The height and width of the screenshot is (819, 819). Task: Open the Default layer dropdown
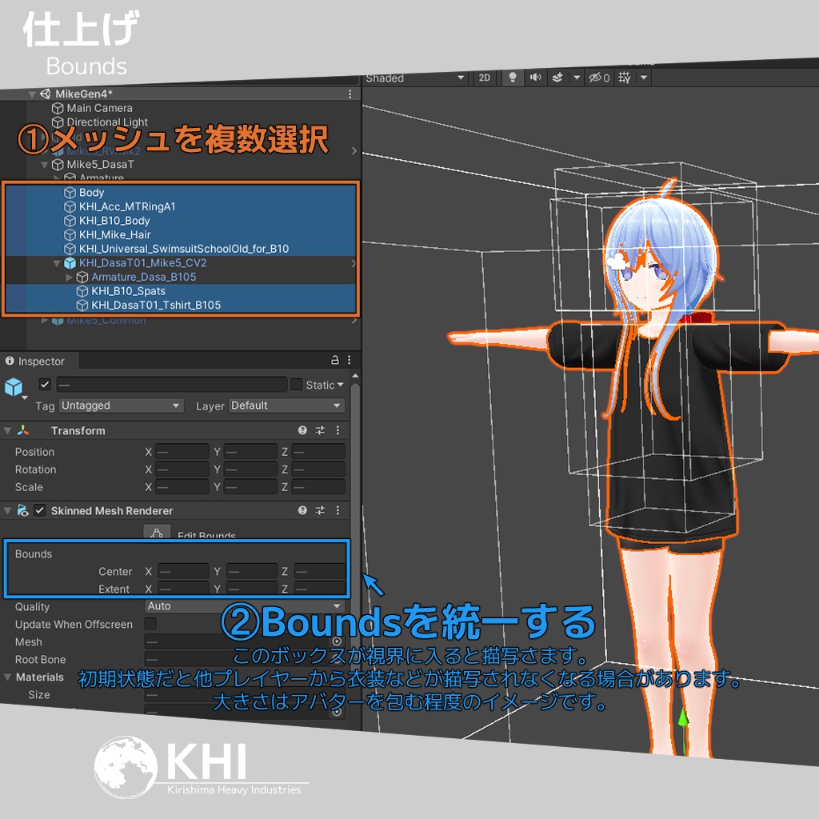[x=286, y=406]
